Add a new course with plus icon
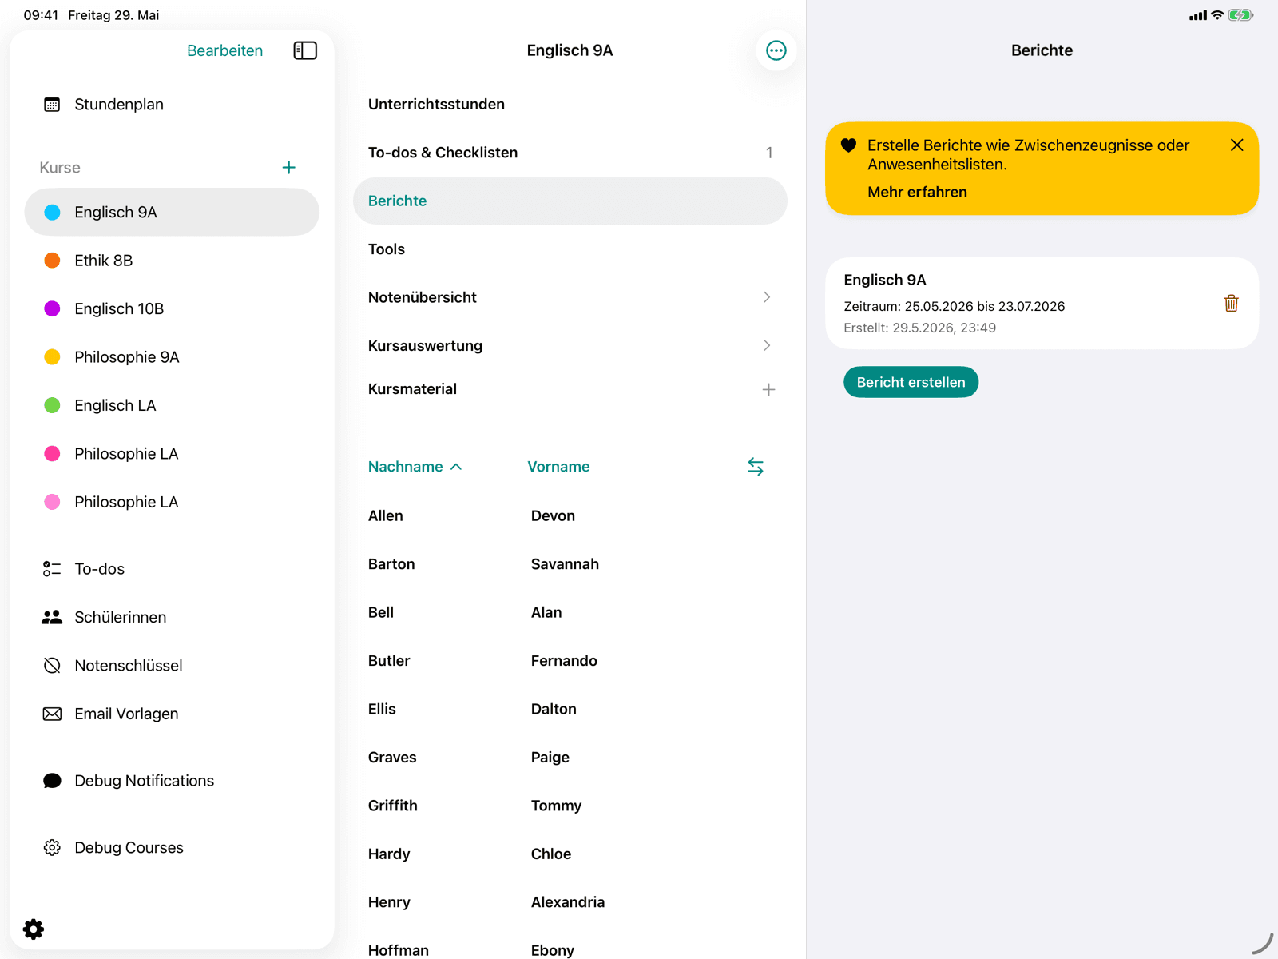 tap(289, 168)
